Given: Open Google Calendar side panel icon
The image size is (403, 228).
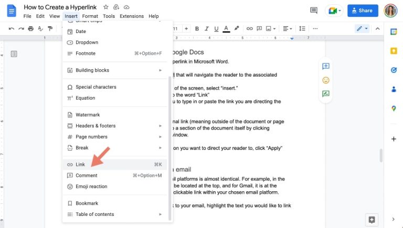Looking at the screenshot, I should pos(394,32).
